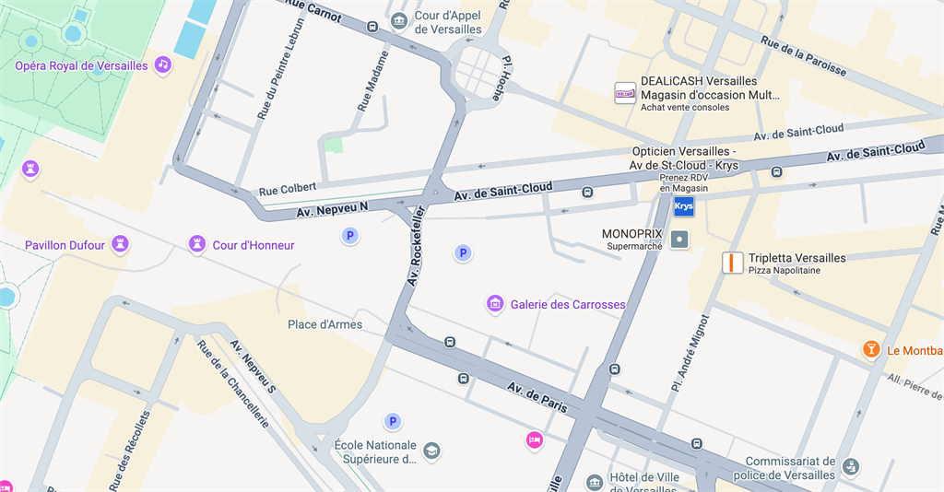Open the Opticien Versailles Krys label
The height and width of the screenshot is (492, 944).
tap(684, 158)
